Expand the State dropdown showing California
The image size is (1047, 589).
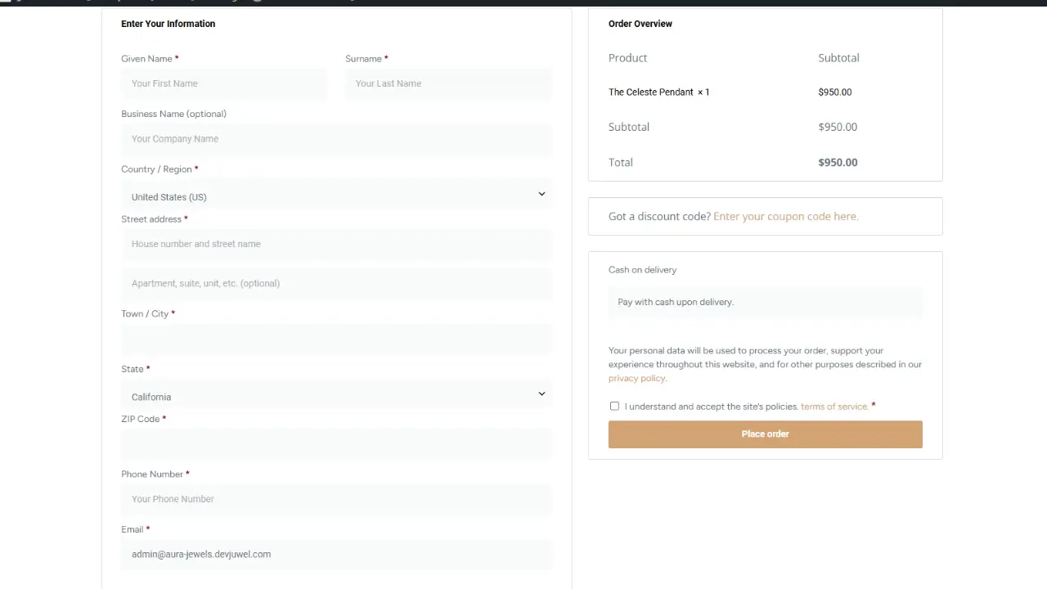[x=336, y=396]
